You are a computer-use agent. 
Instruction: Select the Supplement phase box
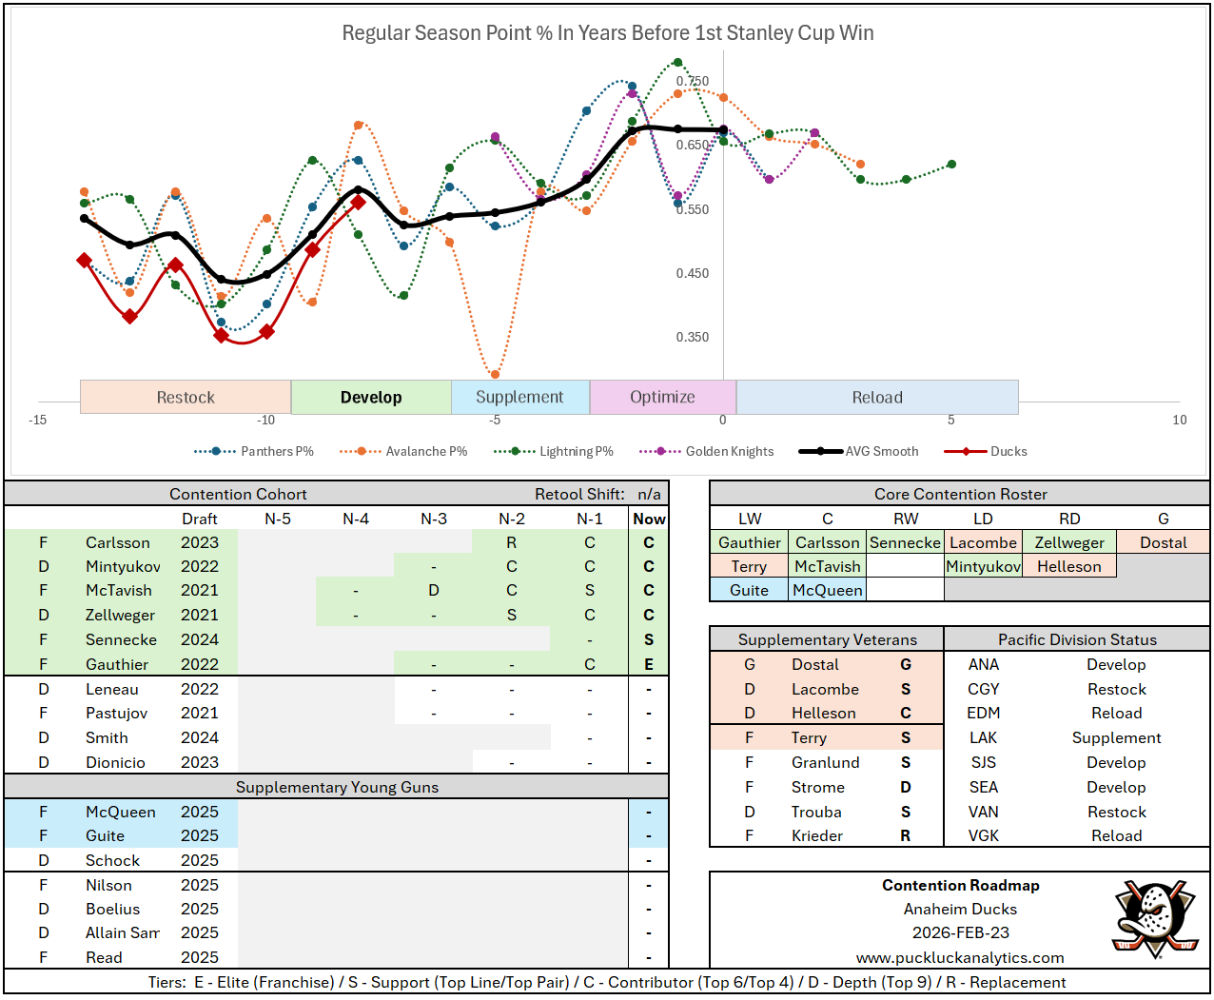pos(519,397)
